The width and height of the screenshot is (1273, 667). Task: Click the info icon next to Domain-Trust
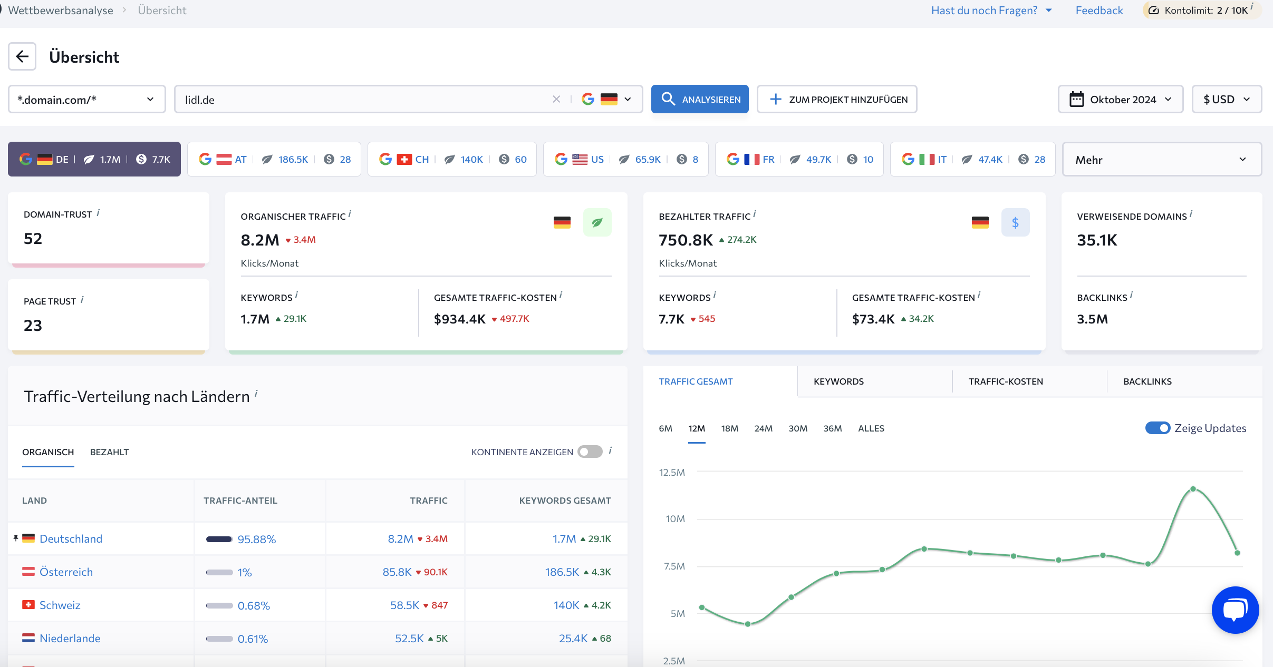[x=98, y=213]
